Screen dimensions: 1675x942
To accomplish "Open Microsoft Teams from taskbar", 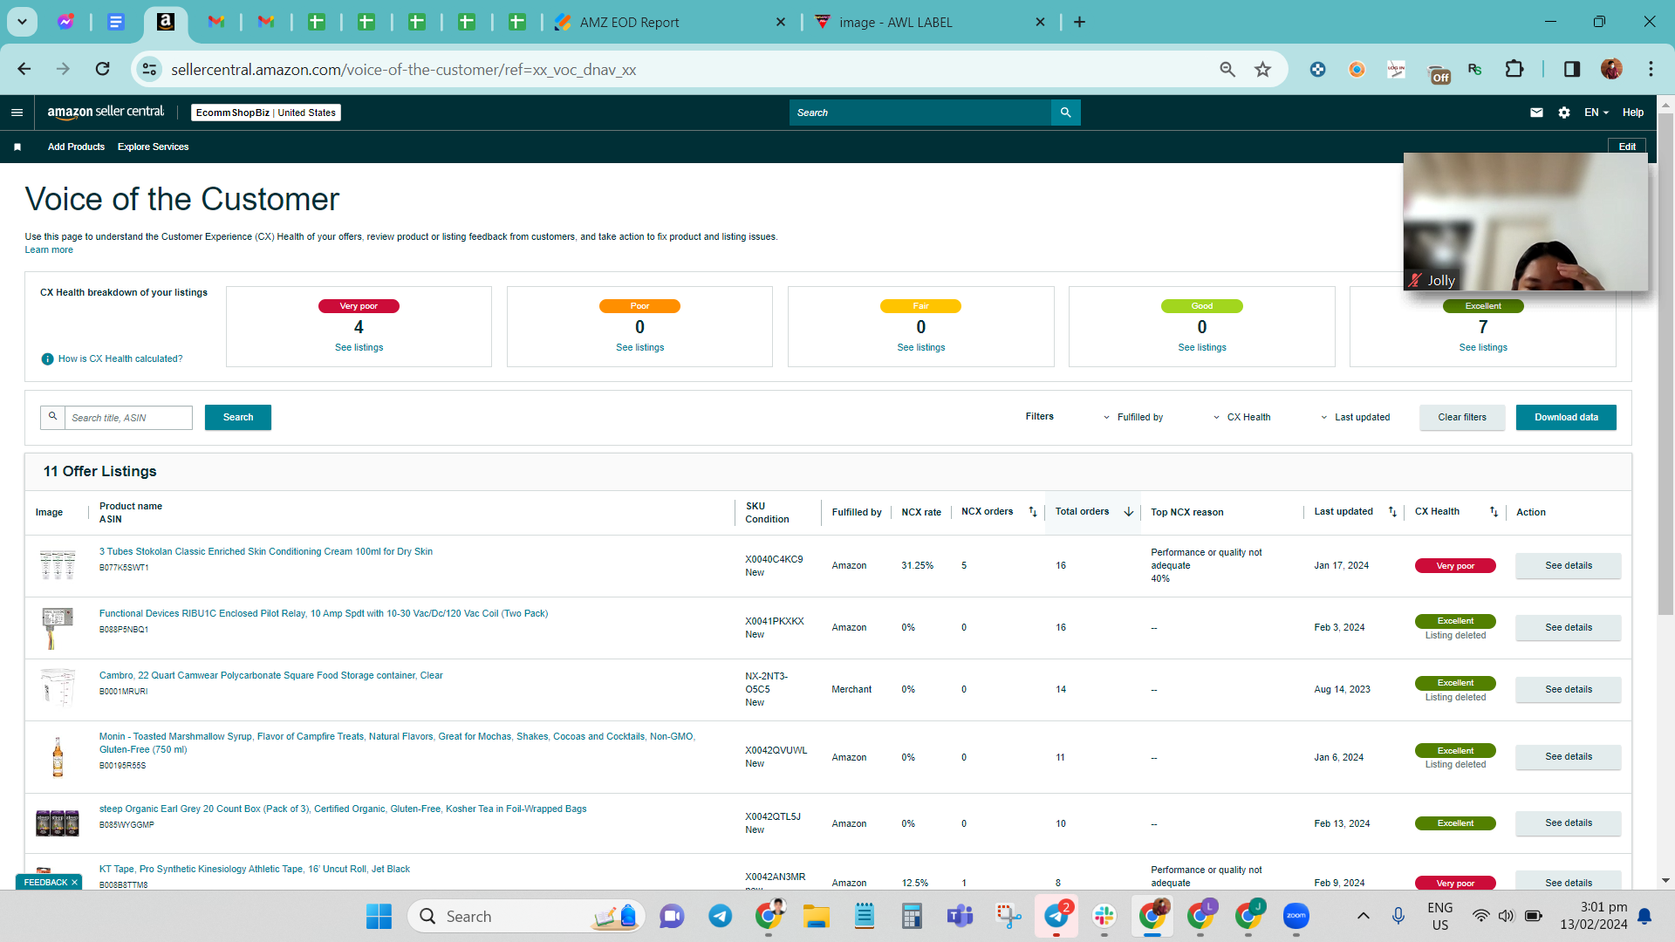I will pyautogui.click(x=960, y=917).
